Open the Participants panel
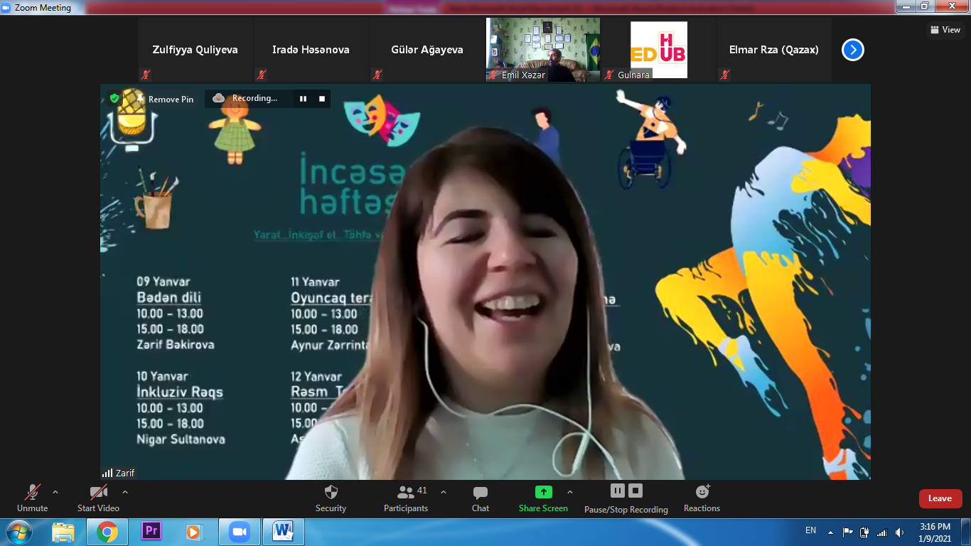 [406, 492]
